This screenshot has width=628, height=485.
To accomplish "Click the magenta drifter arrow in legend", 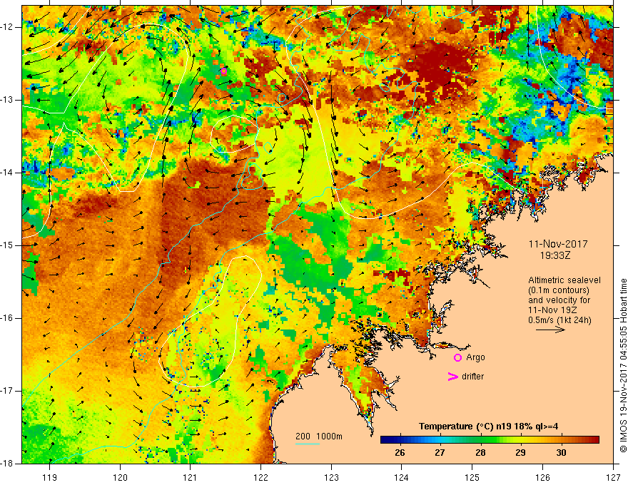I will click(452, 377).
